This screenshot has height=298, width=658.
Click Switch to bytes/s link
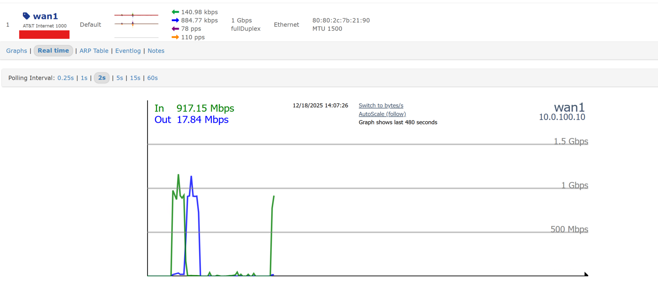tap(381, 106)
